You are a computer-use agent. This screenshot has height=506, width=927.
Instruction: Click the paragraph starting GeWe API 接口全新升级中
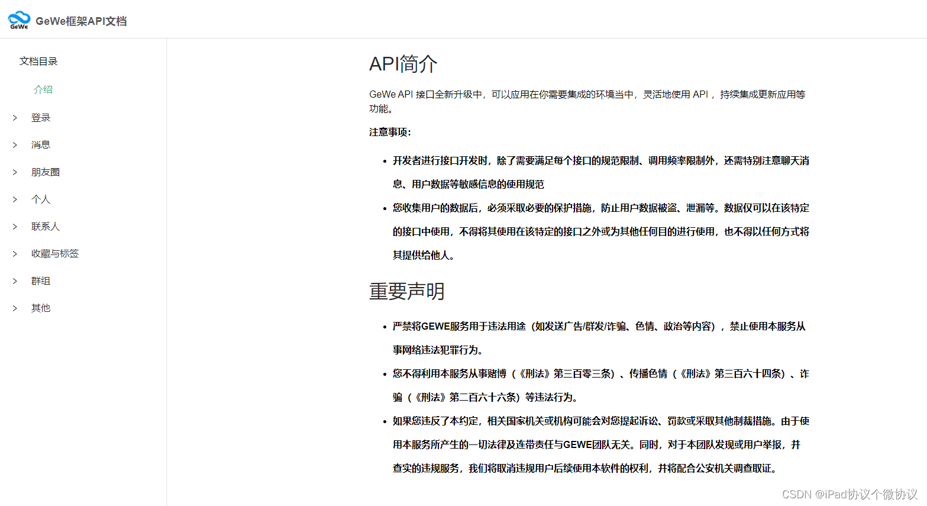[587, 101]
